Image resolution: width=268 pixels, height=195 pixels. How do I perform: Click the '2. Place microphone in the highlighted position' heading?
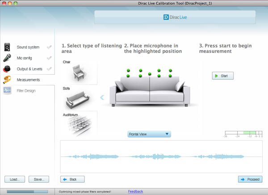(x=153, y=49)
